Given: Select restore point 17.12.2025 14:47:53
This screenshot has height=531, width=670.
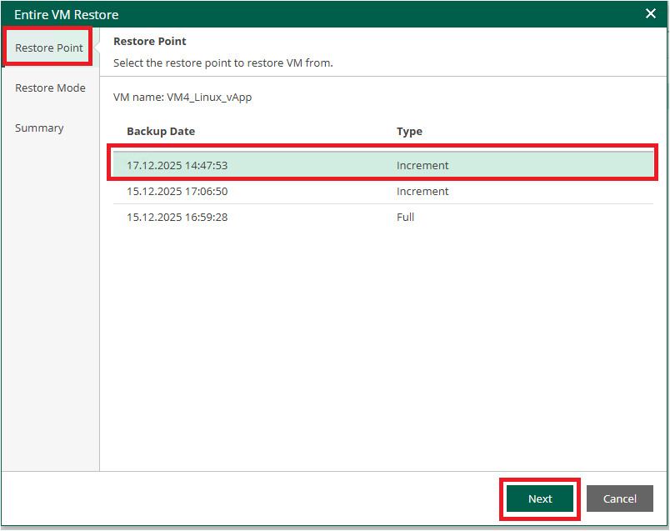Looking at the screenshot, I should click(x=383, y=165).
